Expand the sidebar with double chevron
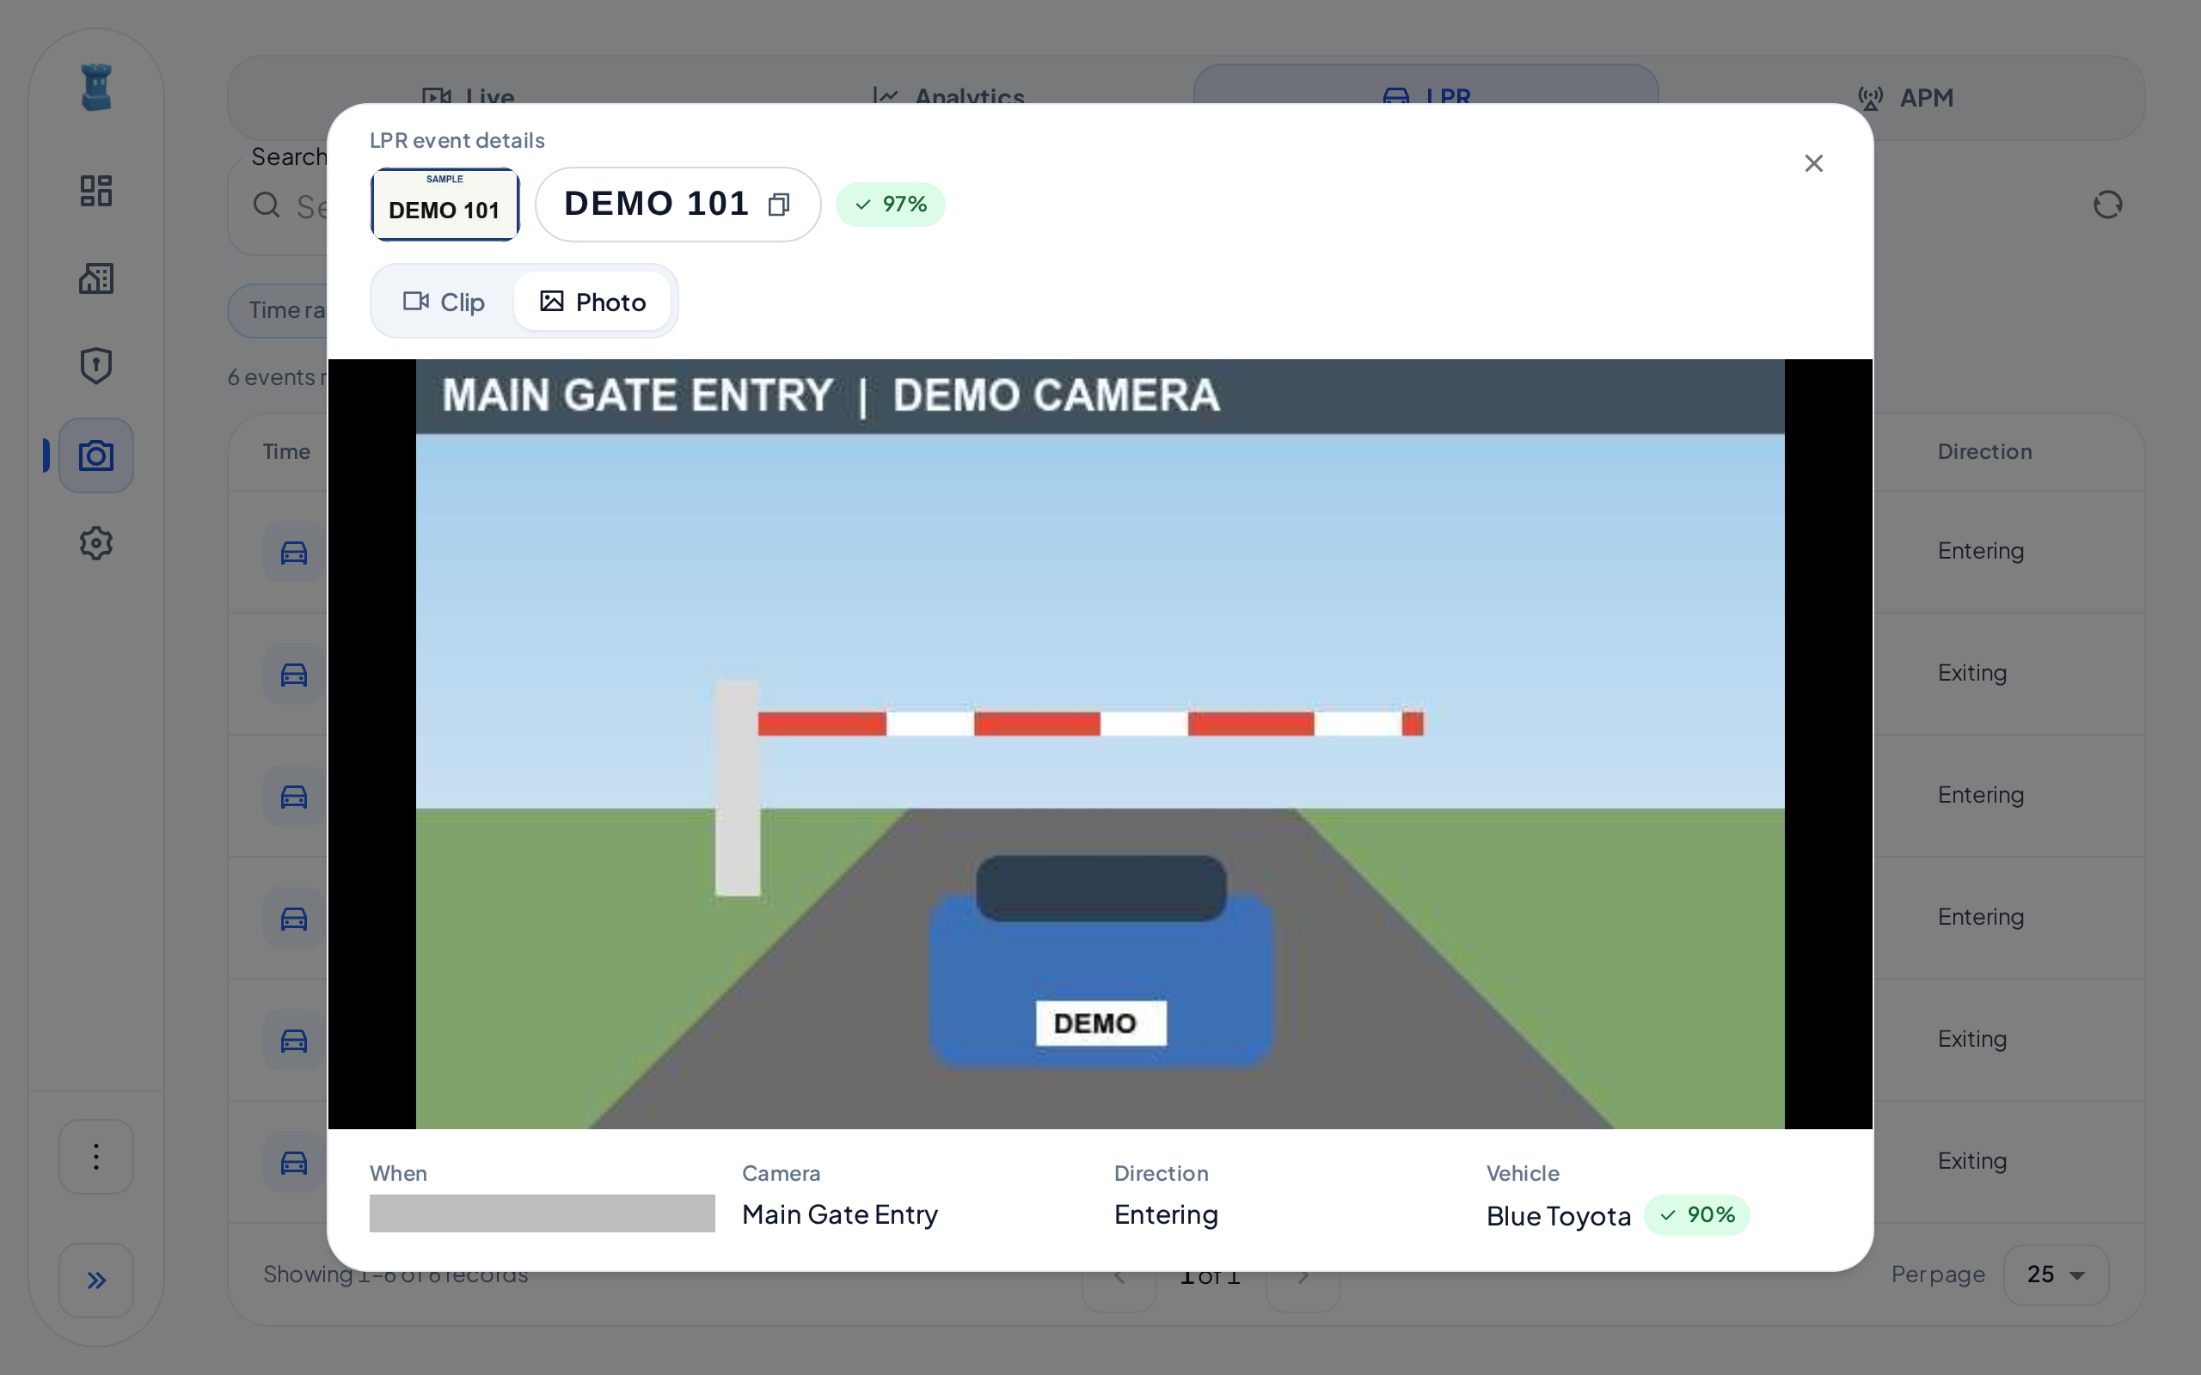The width and height of the screenshot is (2201, 1375). pos(96,1280)
